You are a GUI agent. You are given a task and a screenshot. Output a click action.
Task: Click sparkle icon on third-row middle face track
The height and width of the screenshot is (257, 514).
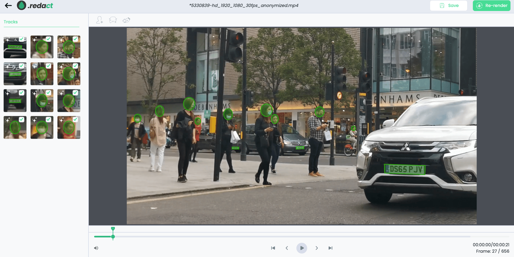click(x=34, y=93)
